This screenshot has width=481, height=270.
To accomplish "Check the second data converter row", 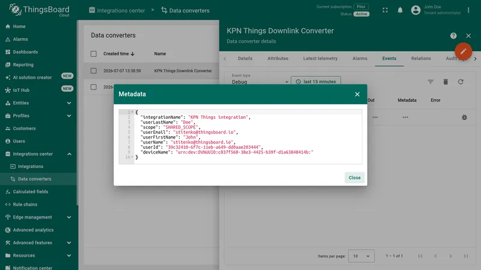I will (x=94, y=87).
